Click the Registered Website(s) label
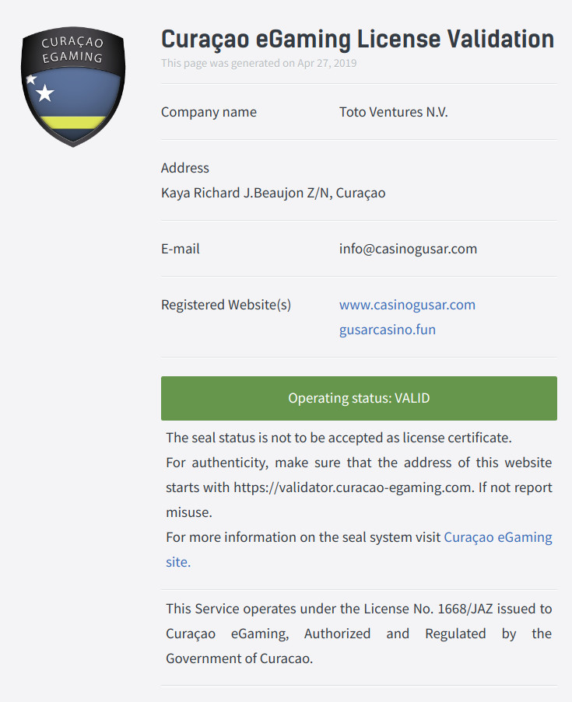Screen dimensions: 572x702 pyautogui.click(x=226, y=305)
